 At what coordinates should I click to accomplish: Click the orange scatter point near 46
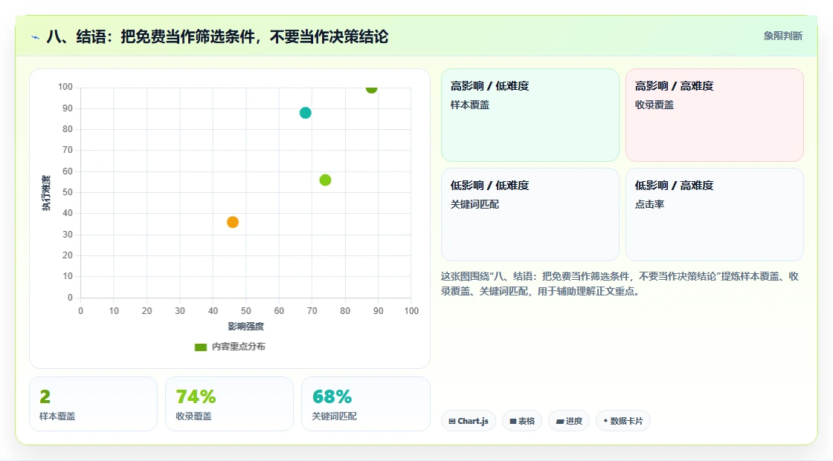(x=233, y=222)
